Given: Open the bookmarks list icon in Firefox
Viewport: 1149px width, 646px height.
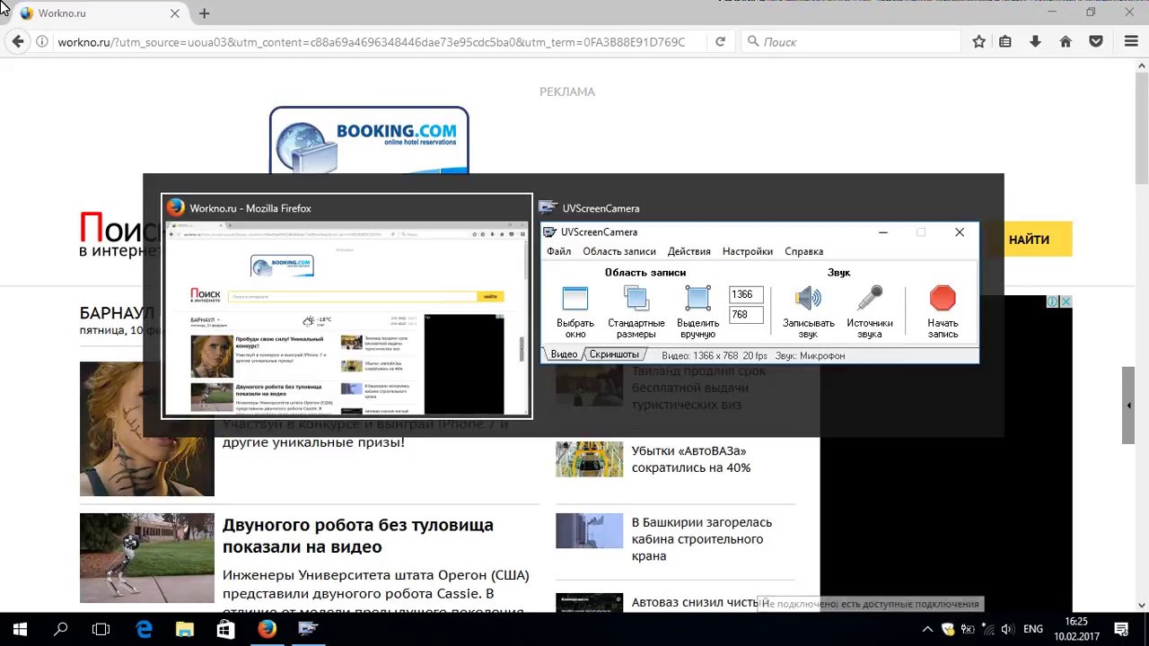Looking at the screenshot, I should click(x=1005, y=41).
